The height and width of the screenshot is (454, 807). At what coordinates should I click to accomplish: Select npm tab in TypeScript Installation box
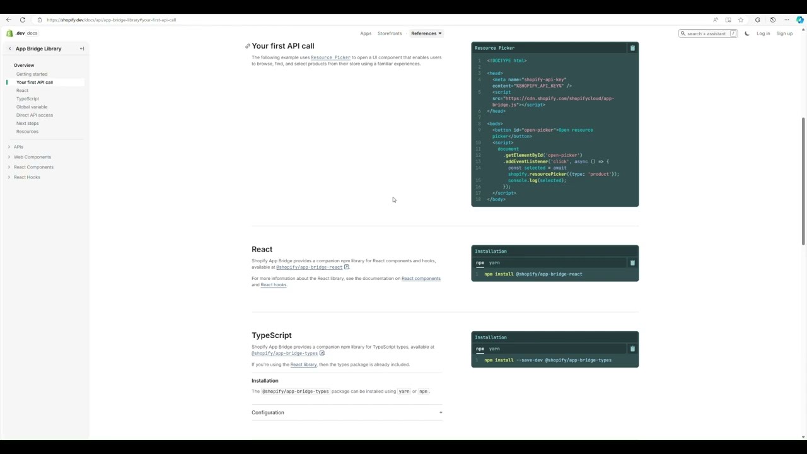480,349
